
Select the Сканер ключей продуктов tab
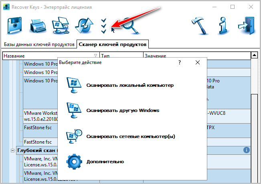pyautogui.click(x=113, y=44)
